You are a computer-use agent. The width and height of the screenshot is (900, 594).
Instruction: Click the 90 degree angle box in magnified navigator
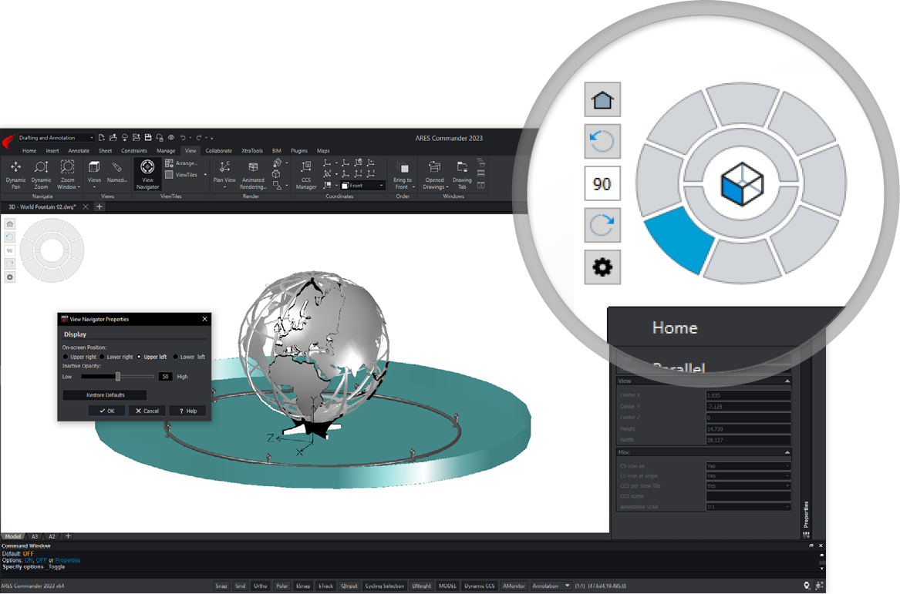pyautogui.click(x=602, y=183)
